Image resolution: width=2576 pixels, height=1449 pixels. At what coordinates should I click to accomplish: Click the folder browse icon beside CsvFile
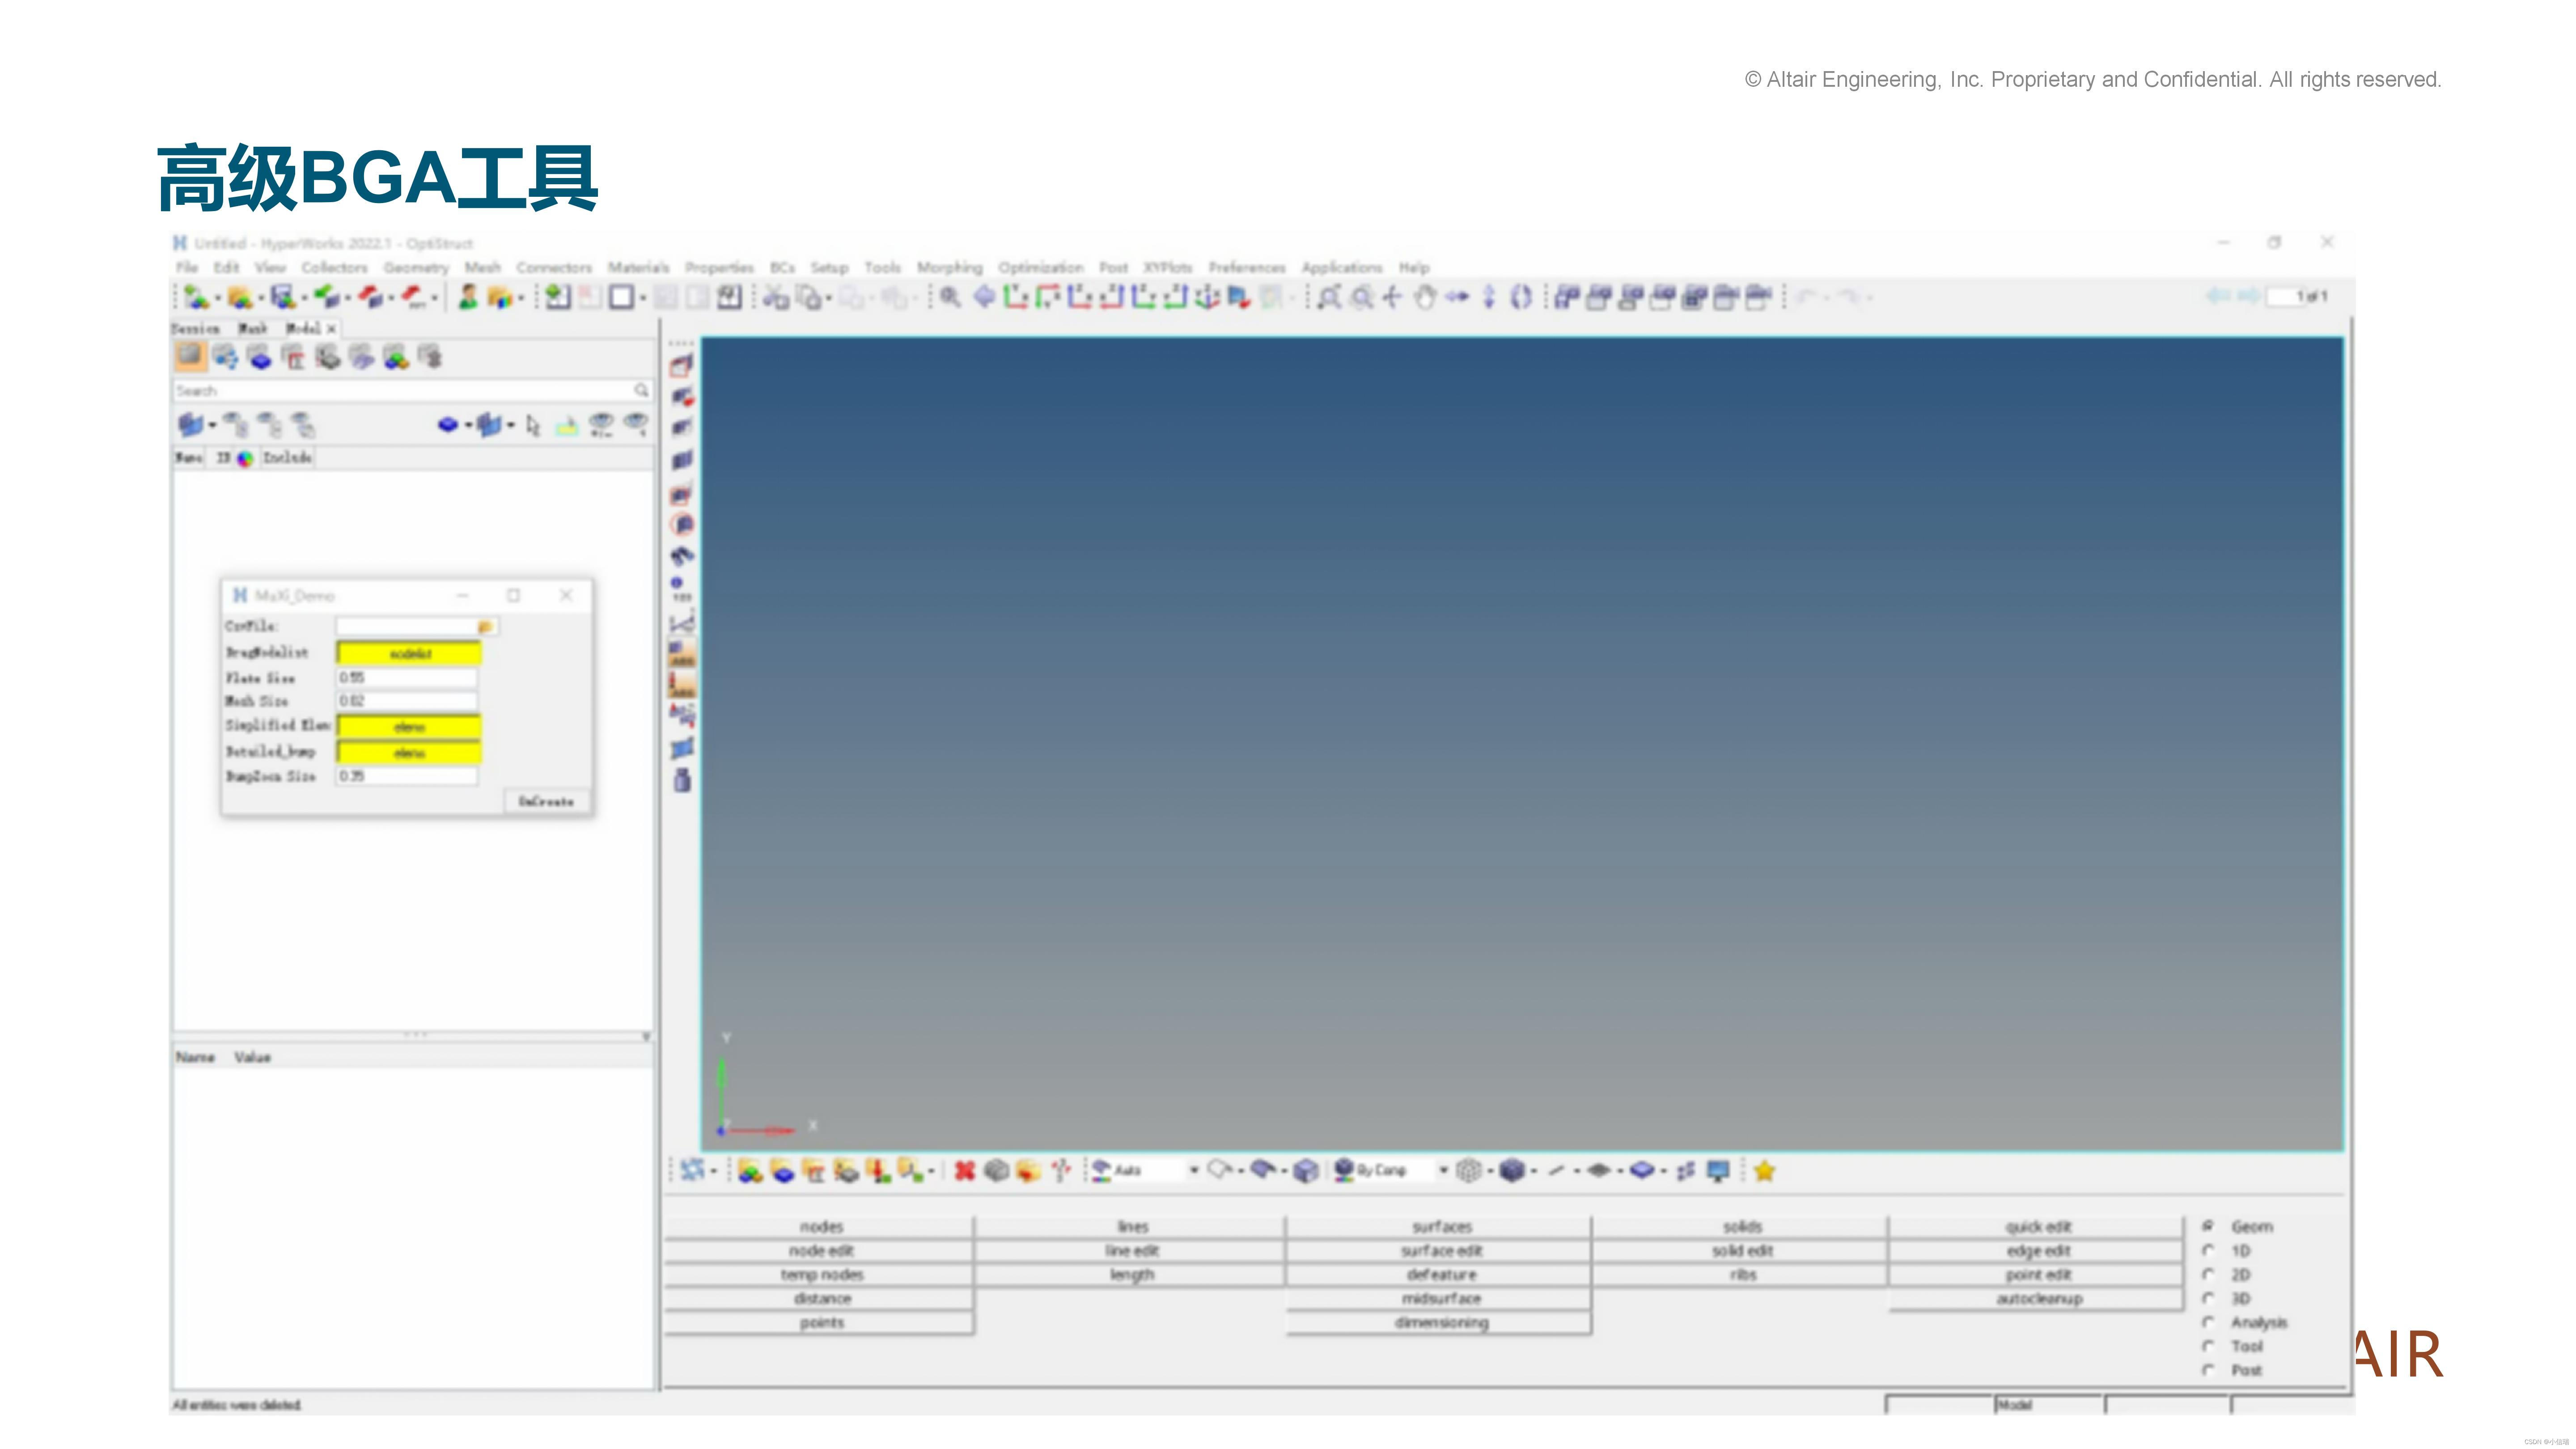pos(486,626)
